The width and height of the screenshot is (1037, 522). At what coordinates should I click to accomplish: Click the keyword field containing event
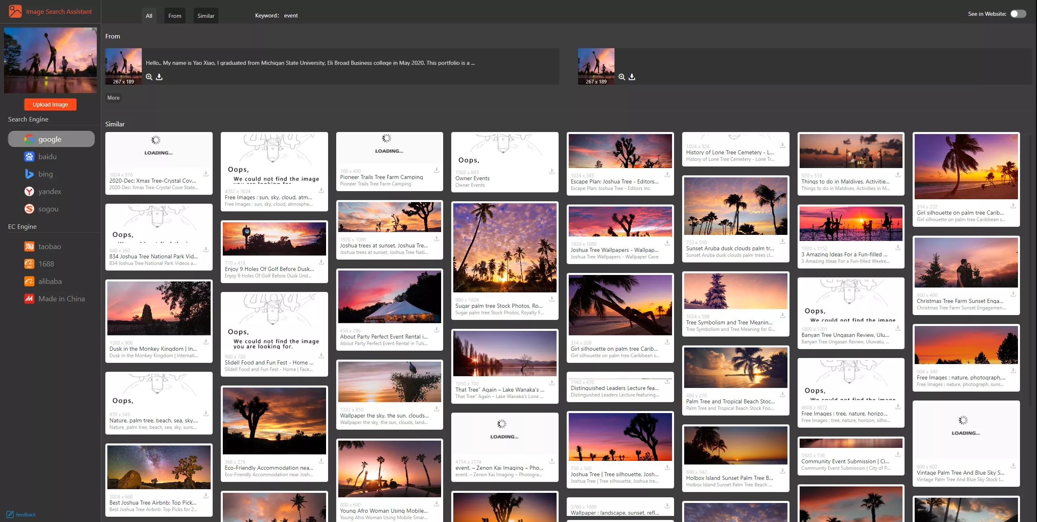(291, 16)
